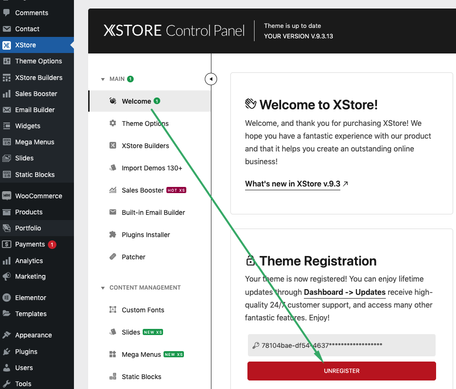The image size is (456, 389).
Task: Click the font icon beside Custom Fonts
Action: click(113, 309)
